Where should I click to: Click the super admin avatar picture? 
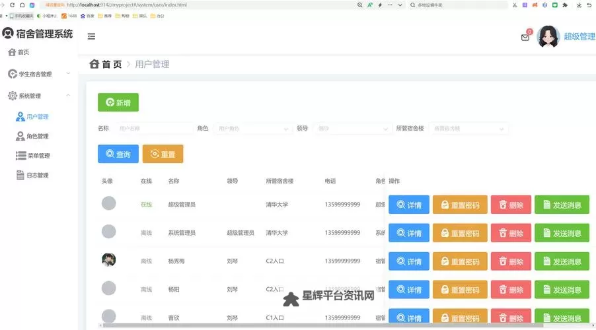(x=548, y=36)
